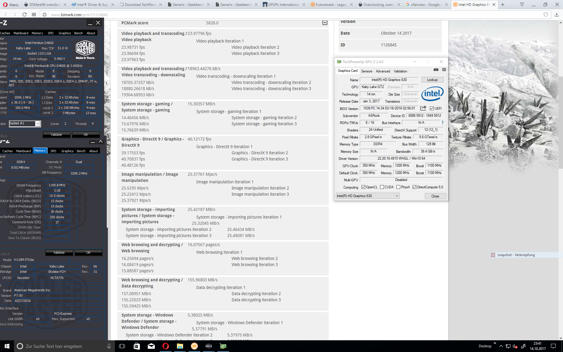Image resolution: width=563 pixels, height=352 pixels.
Task: Click the GPU Name field Intel(R) HD Graphics 630
Action: [x=389, y=80]
